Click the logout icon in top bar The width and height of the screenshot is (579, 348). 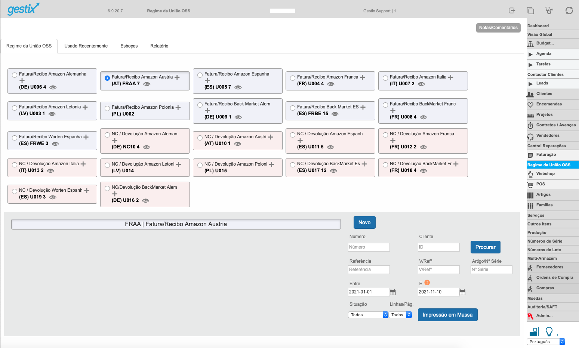pyautogui.click(x=512, y=10)
